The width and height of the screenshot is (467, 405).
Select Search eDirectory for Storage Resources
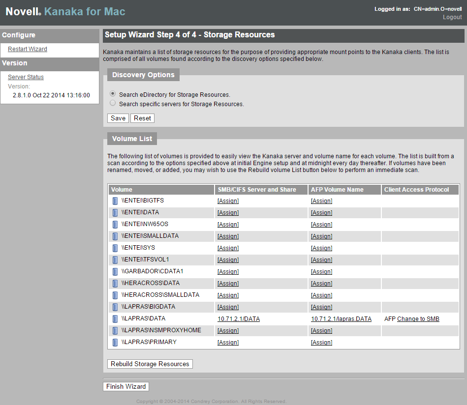[113, 93]
